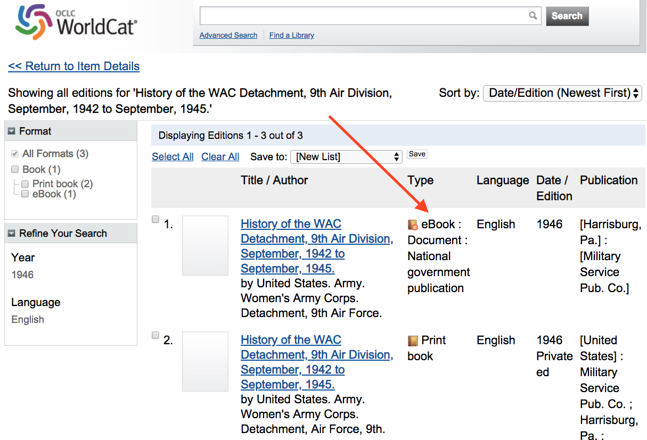Screen dimensions: 647x440
Task: Open the Sort by dropdown
Action: pos(562,93)
